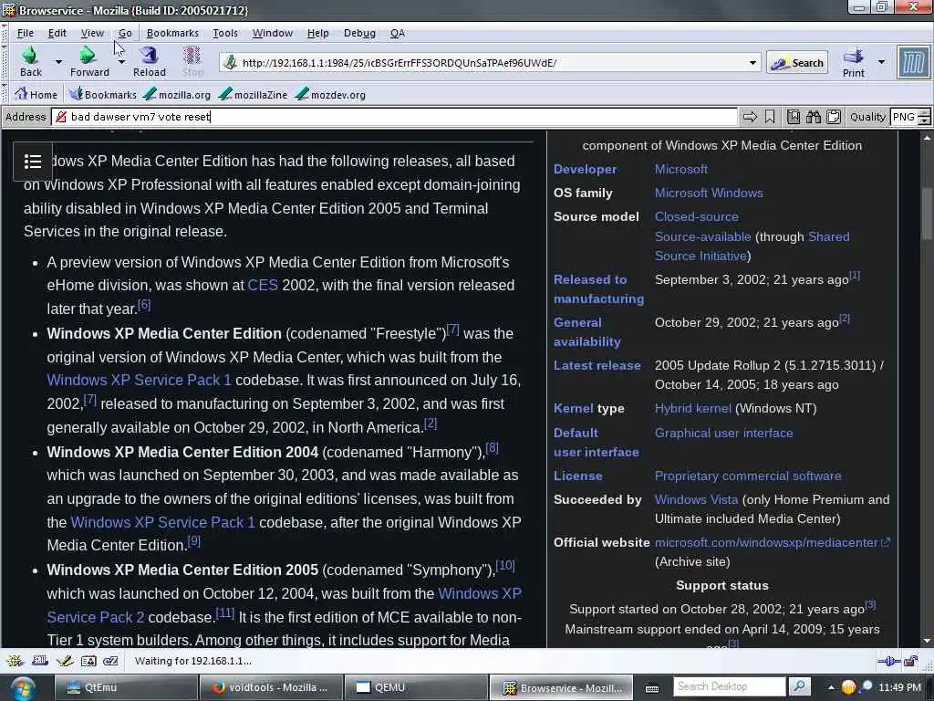934x701 pixels.
Task: Click the Navigator icon in the status bar
Action: [15, 661]
